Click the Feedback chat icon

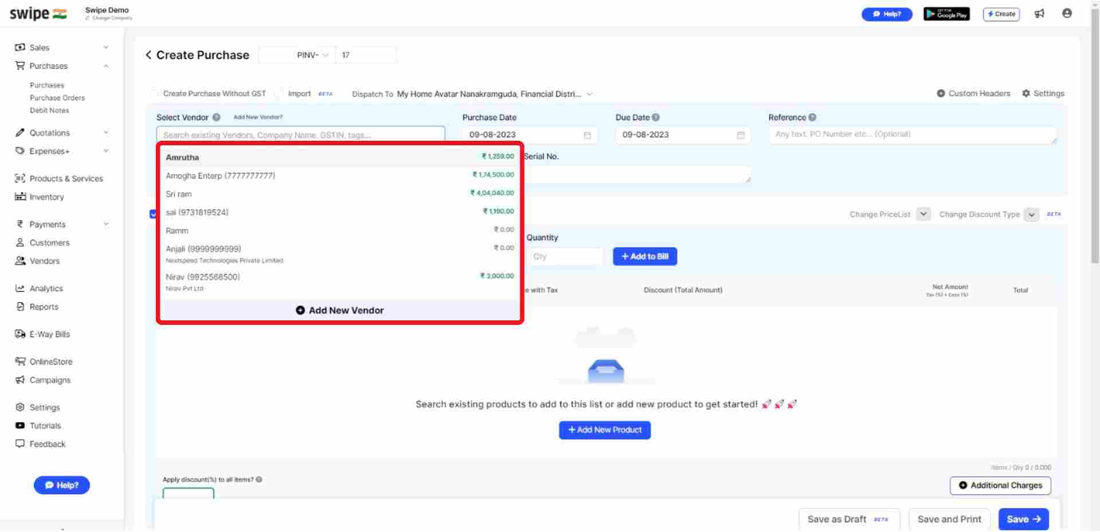tap(20, 444)
